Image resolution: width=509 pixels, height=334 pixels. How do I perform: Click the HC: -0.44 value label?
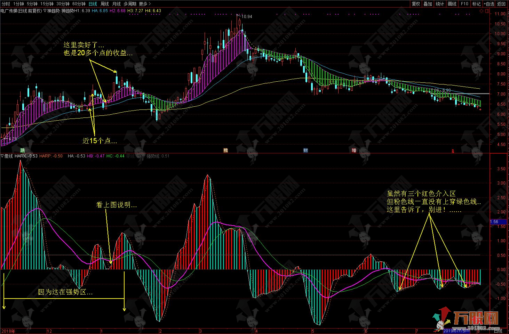point(116,156)
